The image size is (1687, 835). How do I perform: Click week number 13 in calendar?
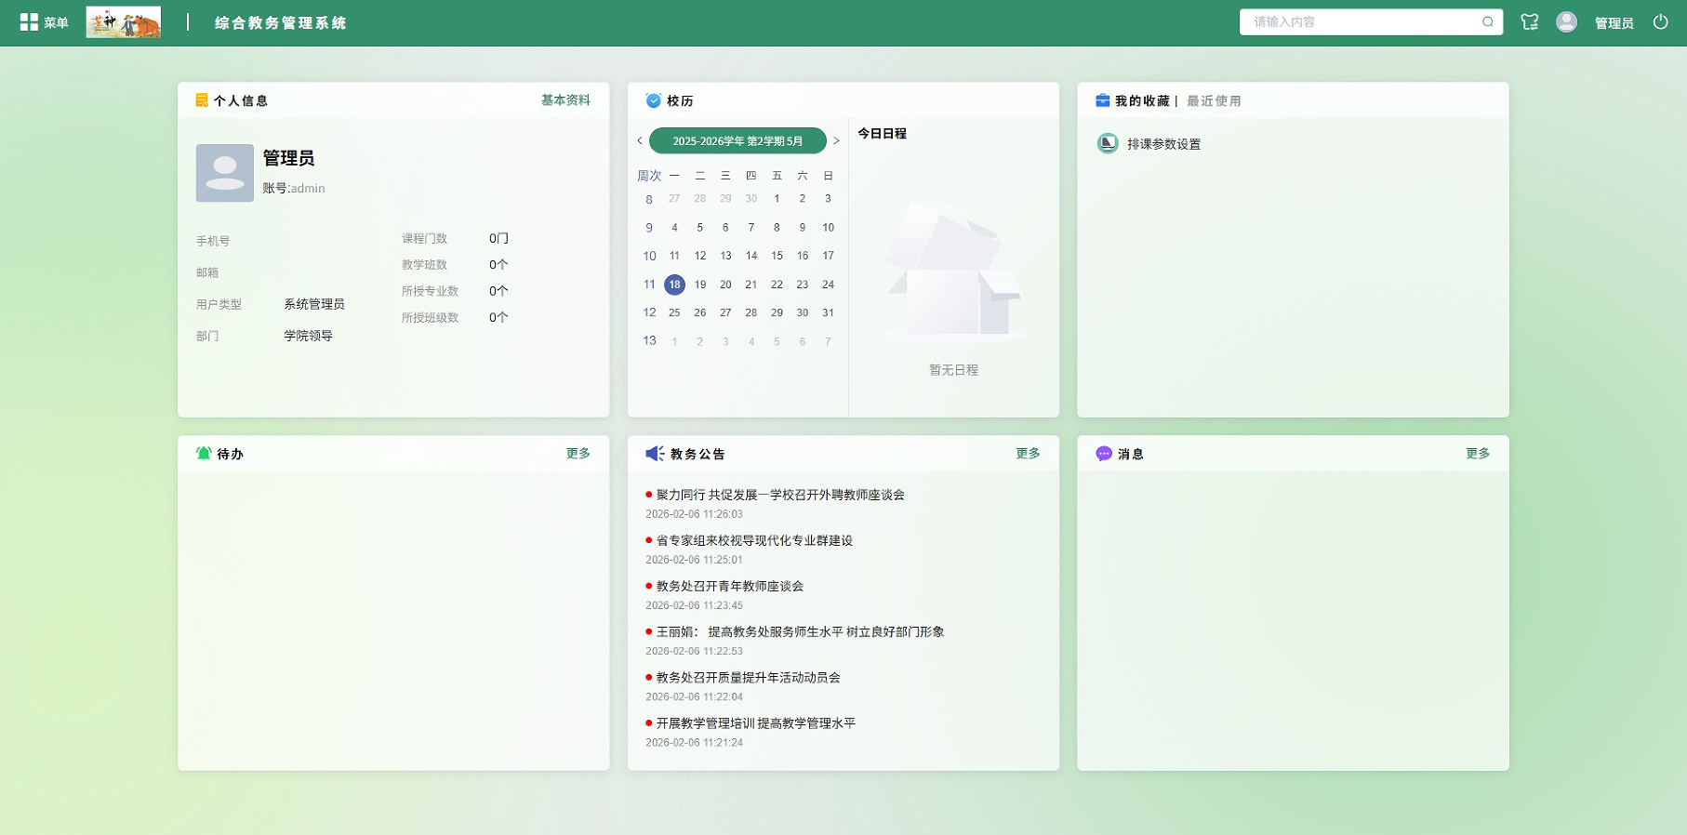coord(649,341)
